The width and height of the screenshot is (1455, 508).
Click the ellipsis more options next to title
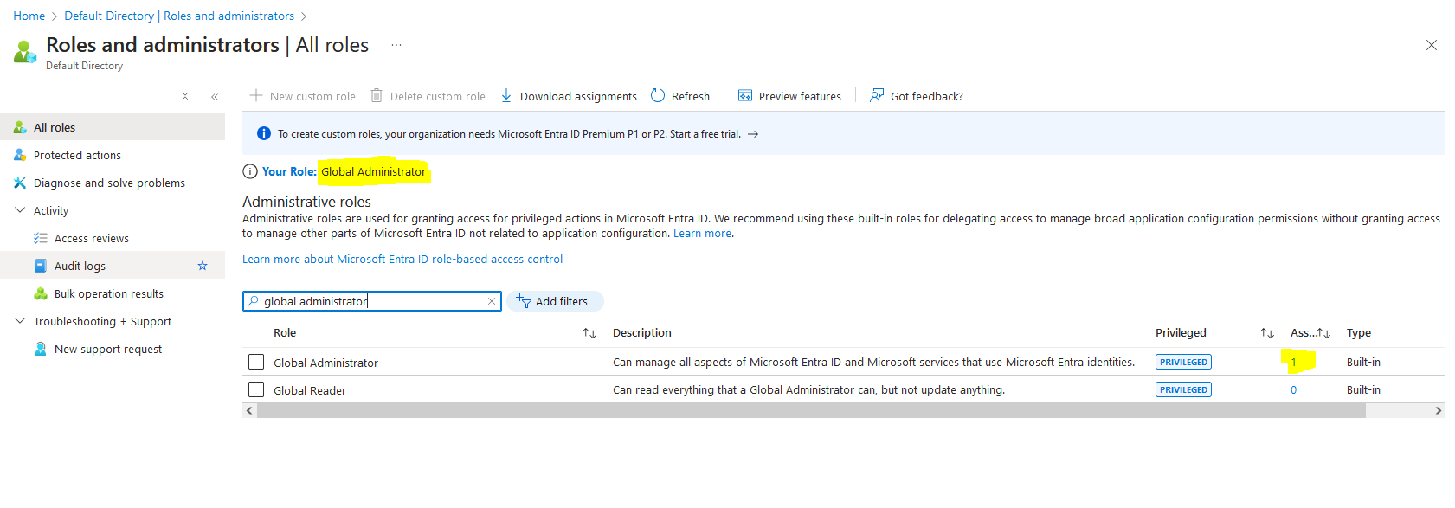click(396, 45)
